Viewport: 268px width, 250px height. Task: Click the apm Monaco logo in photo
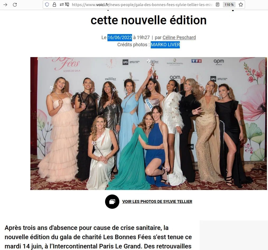click(x=219, y=62)
